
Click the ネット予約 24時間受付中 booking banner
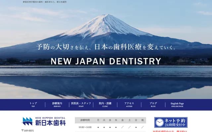pos(171,122)
